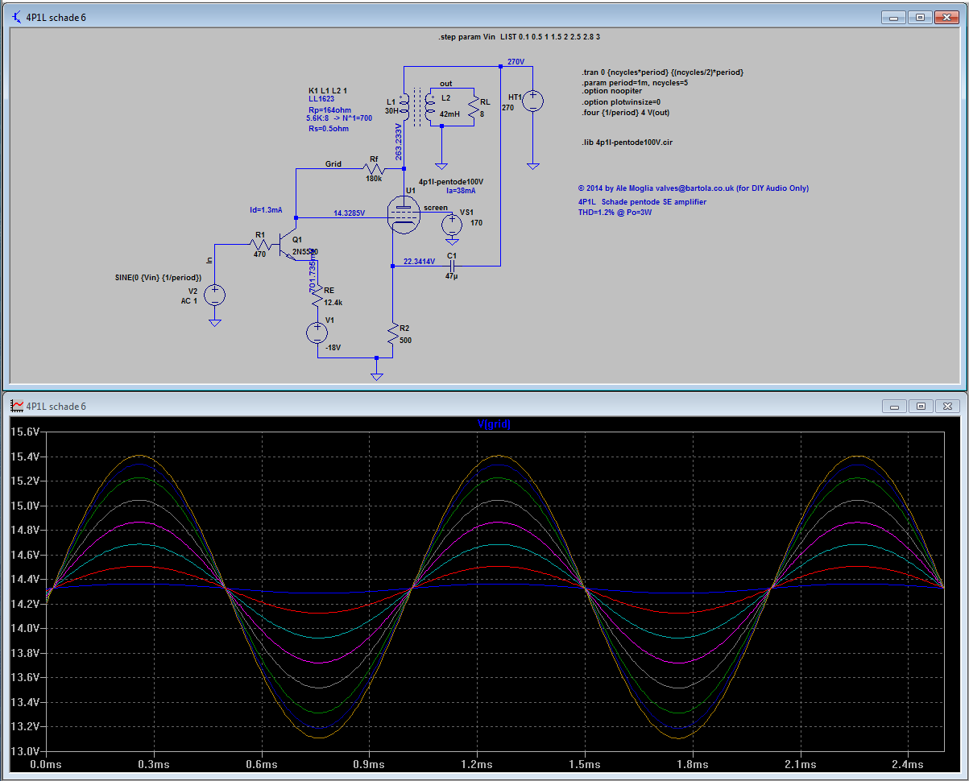Image resolution: width=969 pixels, height=781 pixels.
Task: Click the .param period=1m directive
Action: (x=635, y=82)
